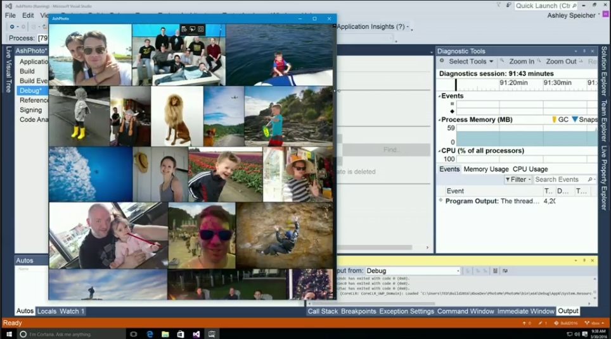Open the Edge browser from the taskbar
611x339 pixels.
150,333
